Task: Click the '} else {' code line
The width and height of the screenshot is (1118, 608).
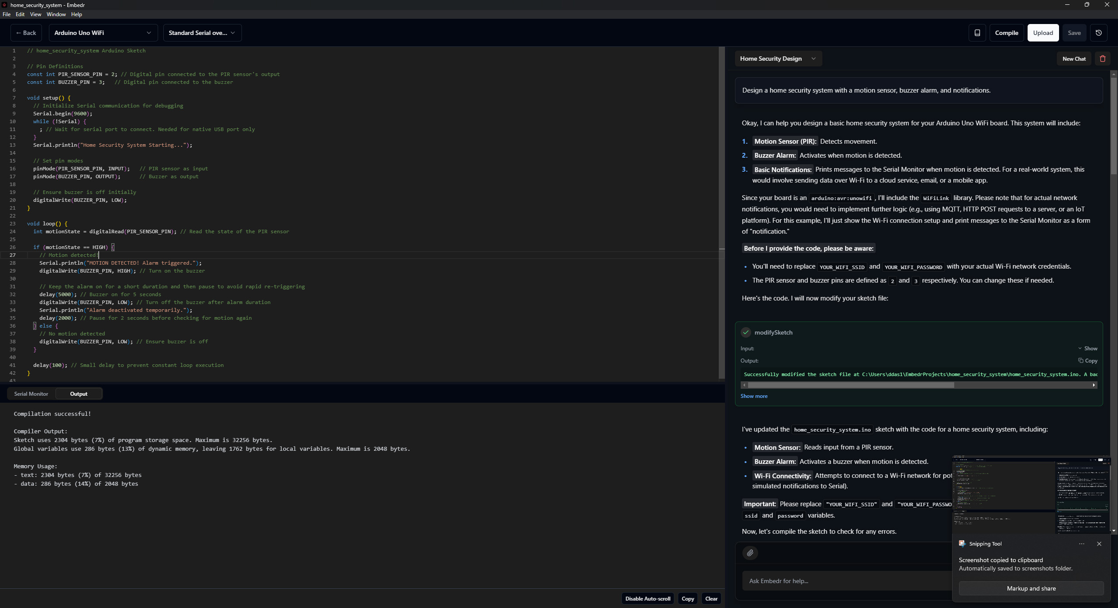Action: click(45, 326)
